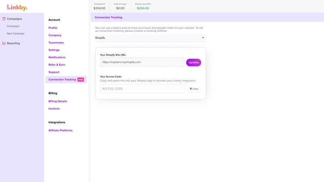Open the Campaigns sub-item

pyautogui.click(x=13, y=26)
